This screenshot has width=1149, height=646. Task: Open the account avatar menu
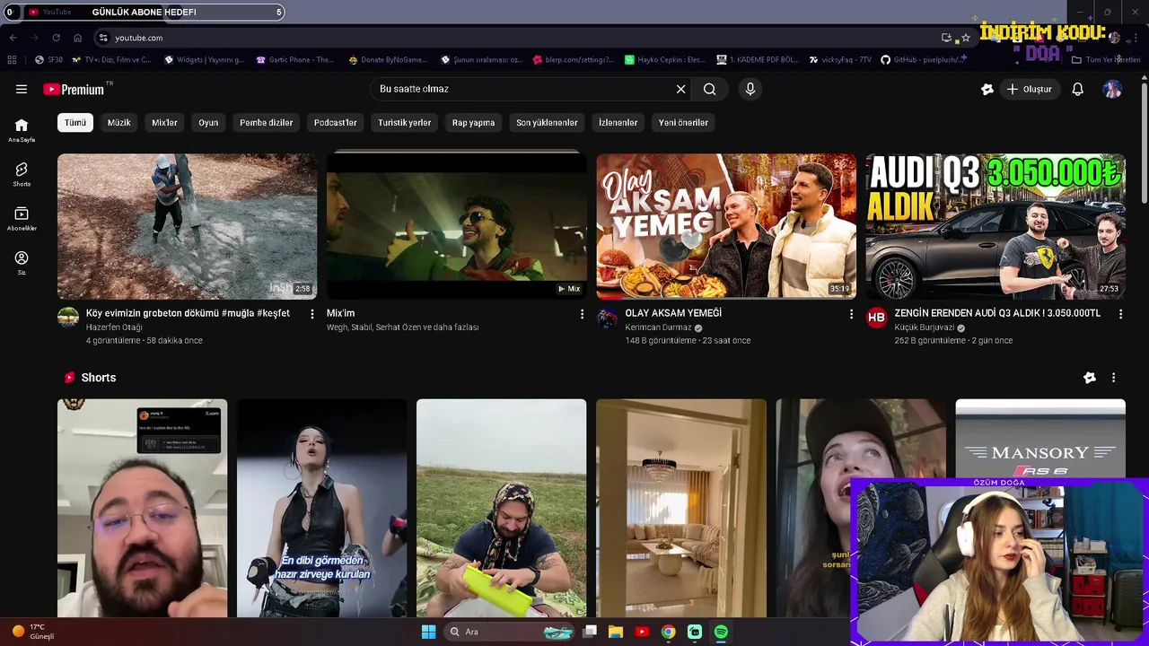pos(1112,89)
